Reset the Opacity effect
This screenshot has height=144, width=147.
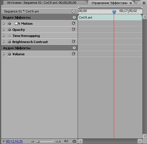click(x=73, y=29)
